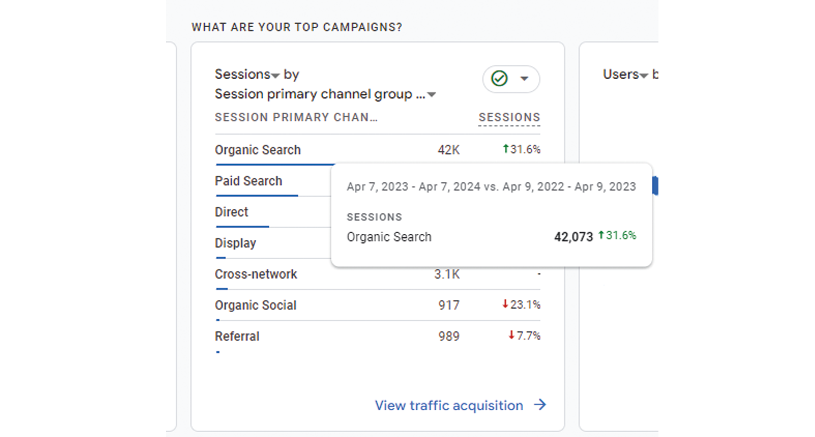Click the SESSION PRIMARY CHAN… column header

[296, 117]
